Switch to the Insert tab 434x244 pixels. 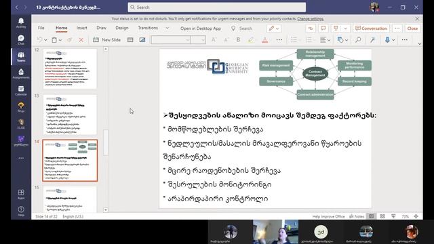click(x=81, y=28)
